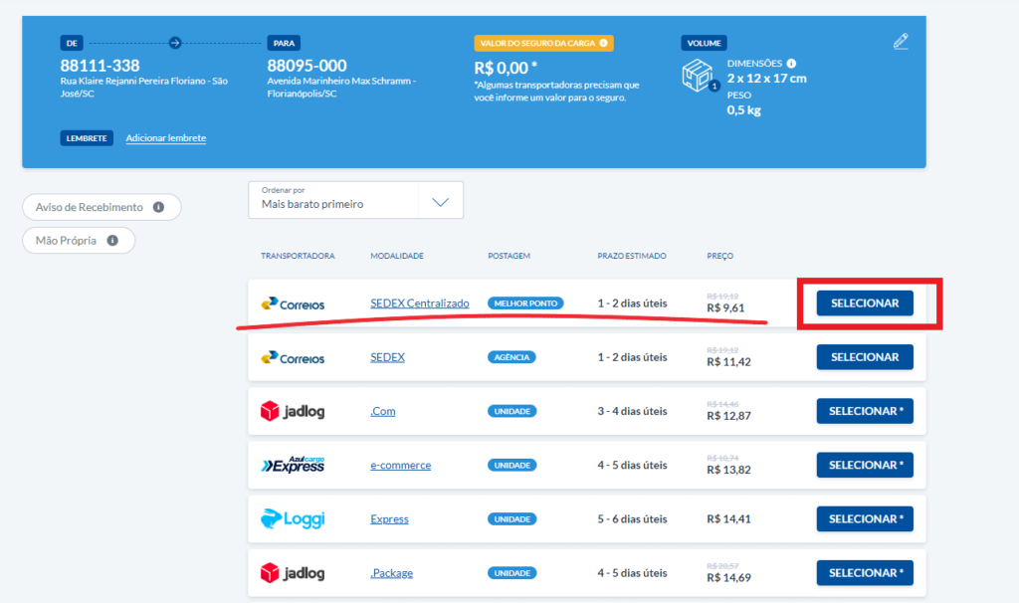Click Jadlog logo in .Com row

[293, 411]
